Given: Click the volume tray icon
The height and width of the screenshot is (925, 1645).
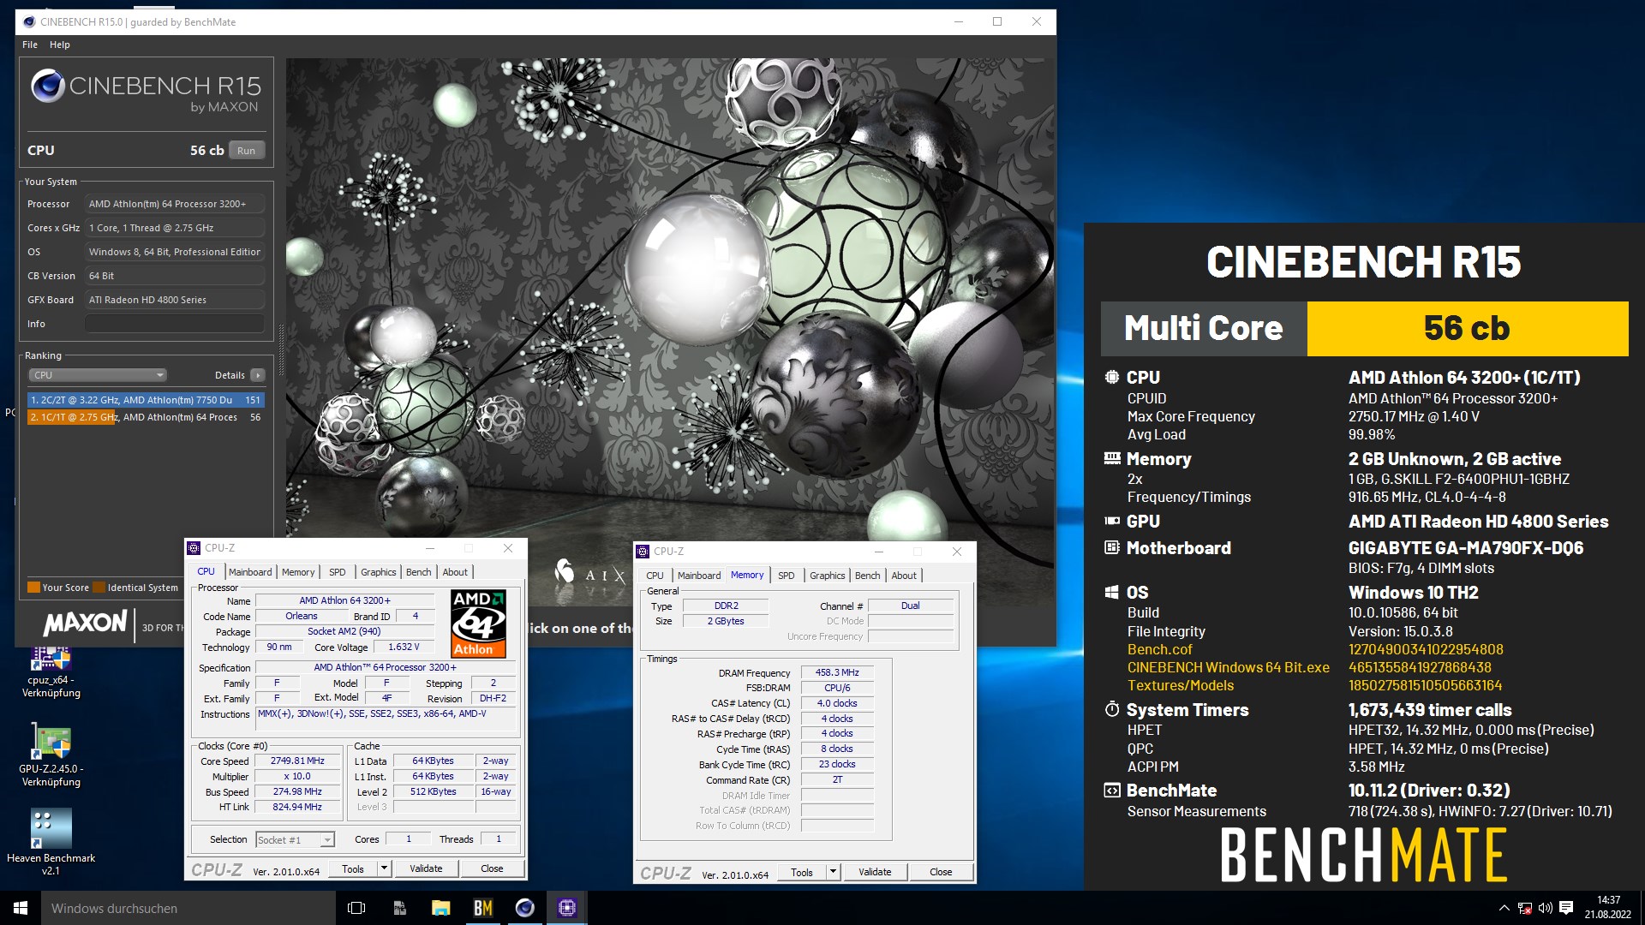Looking at the screenshot, I should [1546, 908].
